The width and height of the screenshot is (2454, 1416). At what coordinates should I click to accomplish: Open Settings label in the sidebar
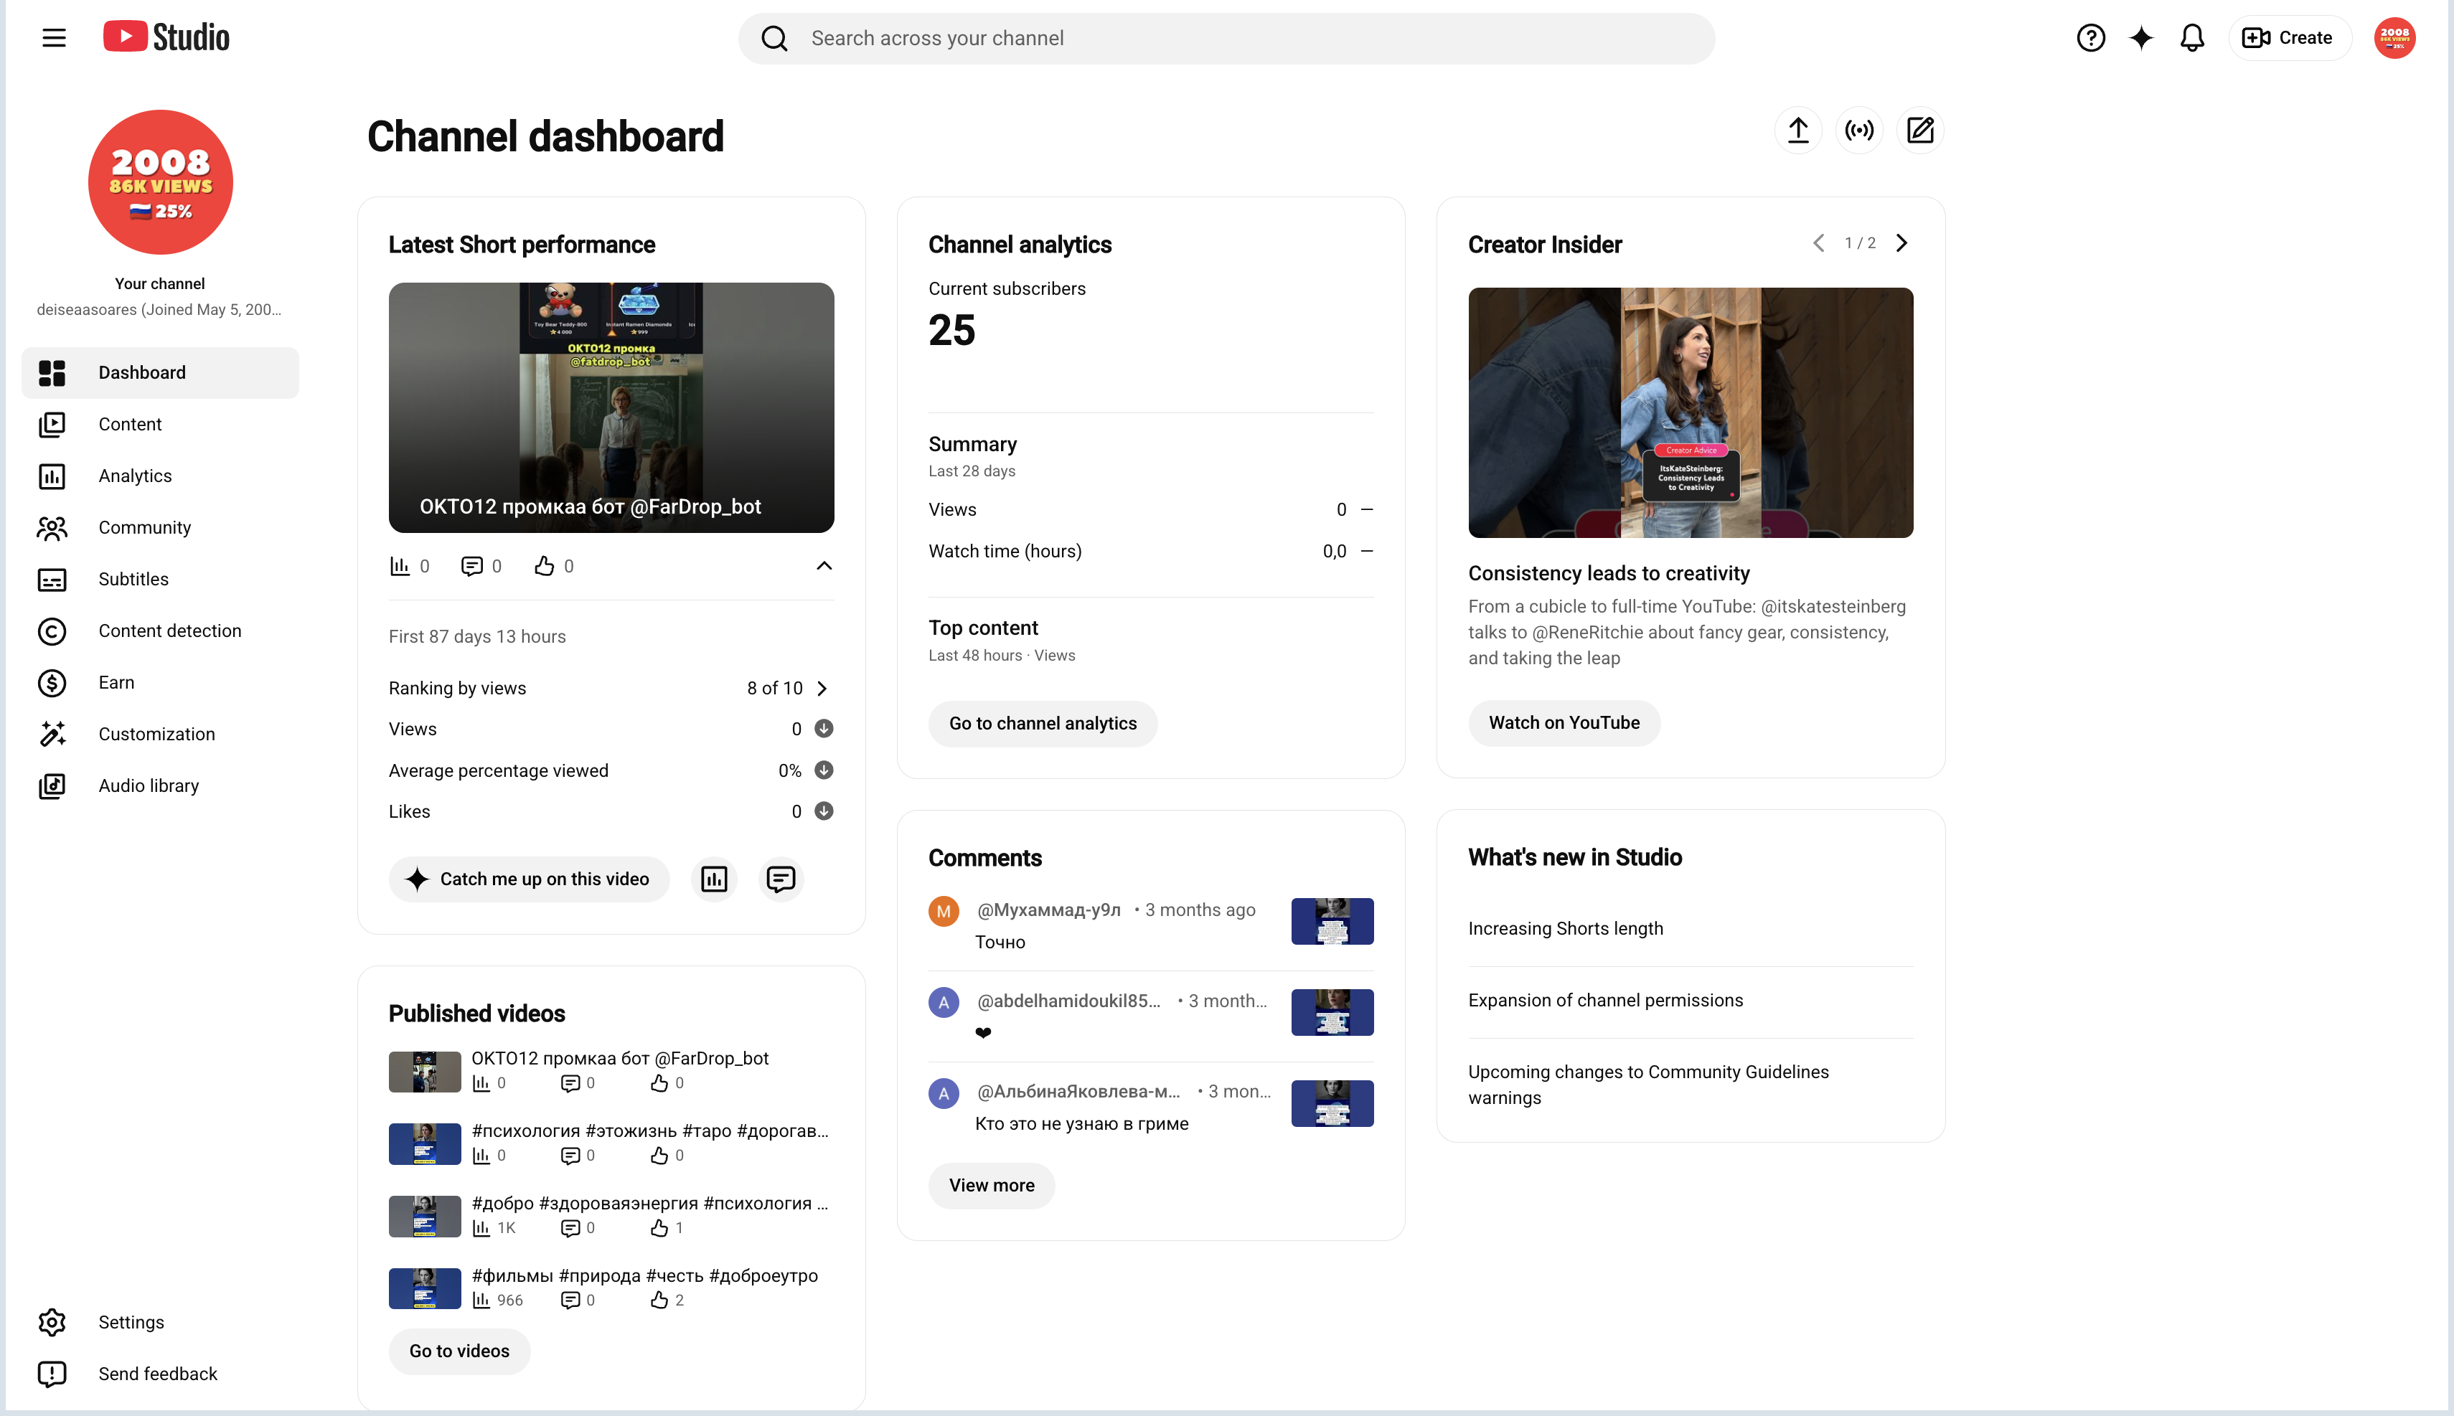click(x=131, y=1321)
